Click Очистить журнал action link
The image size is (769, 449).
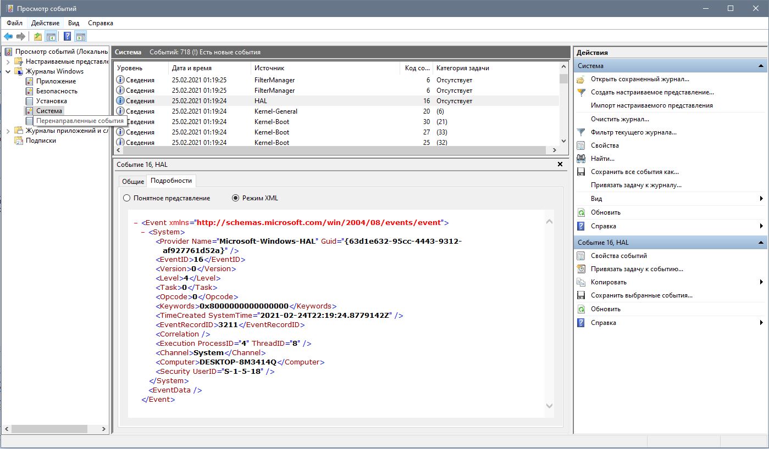tap(619, 119)
